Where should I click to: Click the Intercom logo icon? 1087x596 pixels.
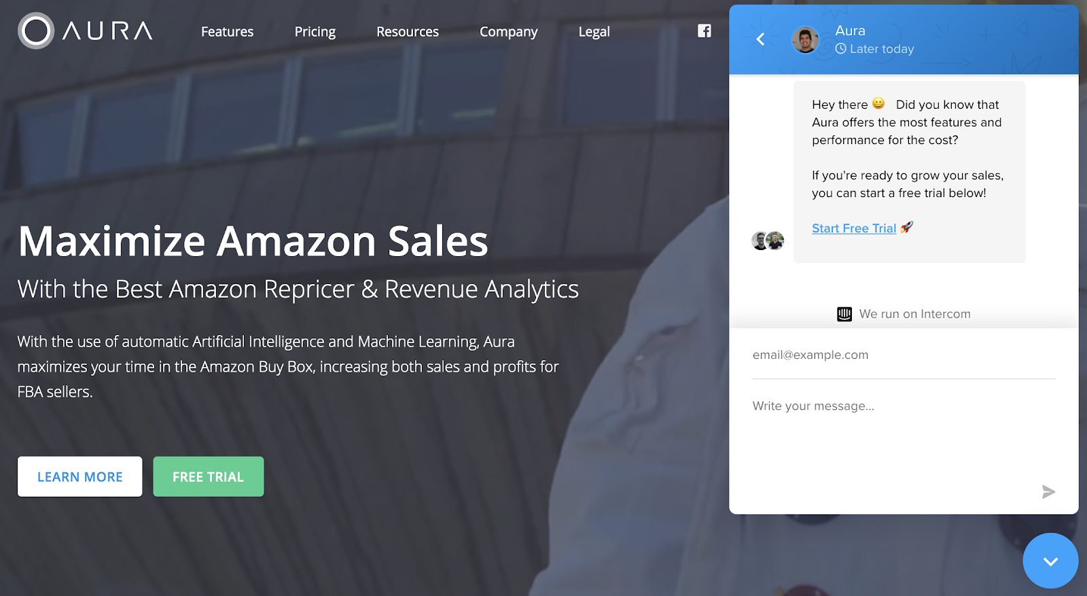pyautogui.click(x=844, y=314)
